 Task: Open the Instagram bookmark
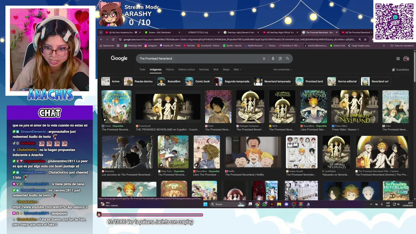(150, 45)
